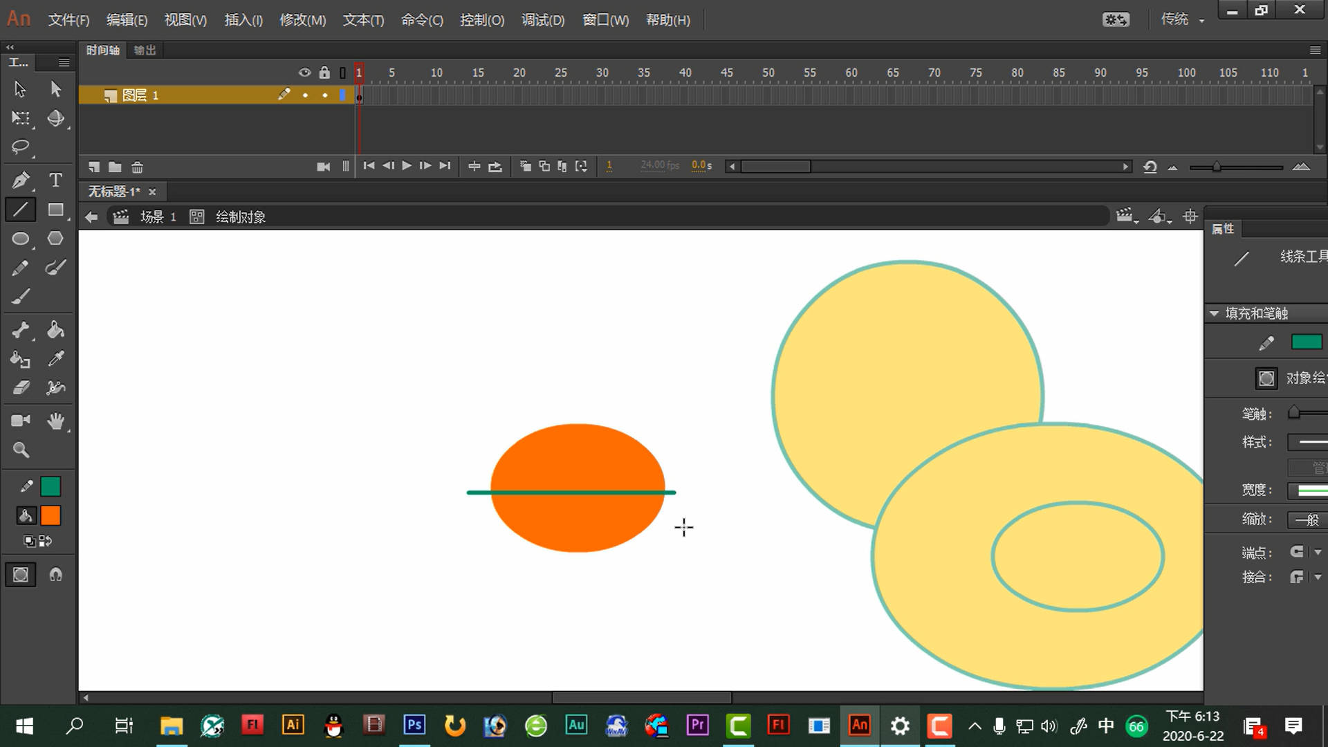Image resolution: width=1328 pixels, height=747 pixels.
Task: Click frame 1 on the timeline
Action: (x=358, y=72)
